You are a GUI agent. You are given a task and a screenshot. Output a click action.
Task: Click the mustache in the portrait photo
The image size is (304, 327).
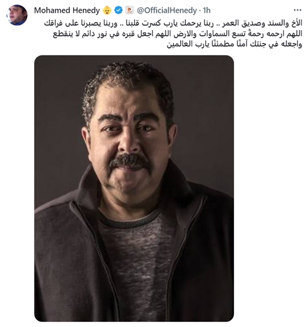click(x=130, y=161)
